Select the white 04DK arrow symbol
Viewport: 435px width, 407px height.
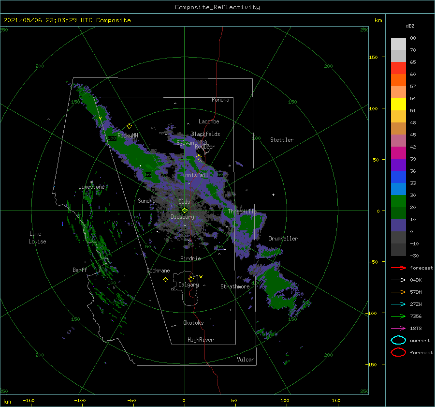click(398, 280)
